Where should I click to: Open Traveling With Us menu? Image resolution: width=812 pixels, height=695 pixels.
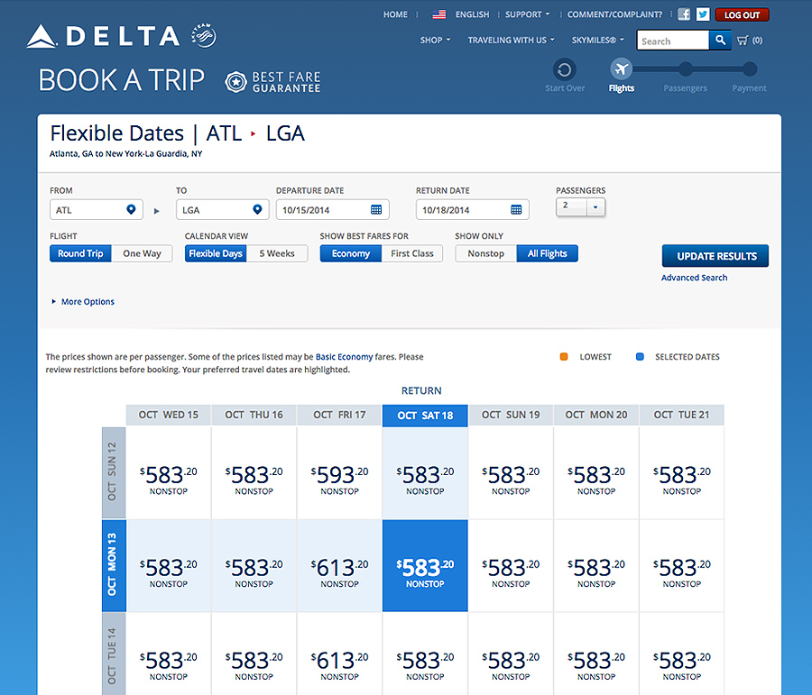coord(511,41)
